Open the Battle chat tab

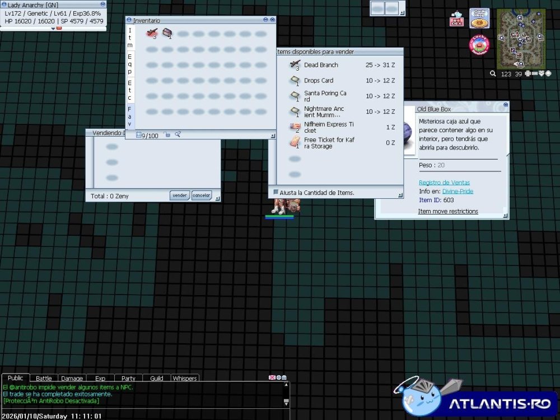pos(44,378)
